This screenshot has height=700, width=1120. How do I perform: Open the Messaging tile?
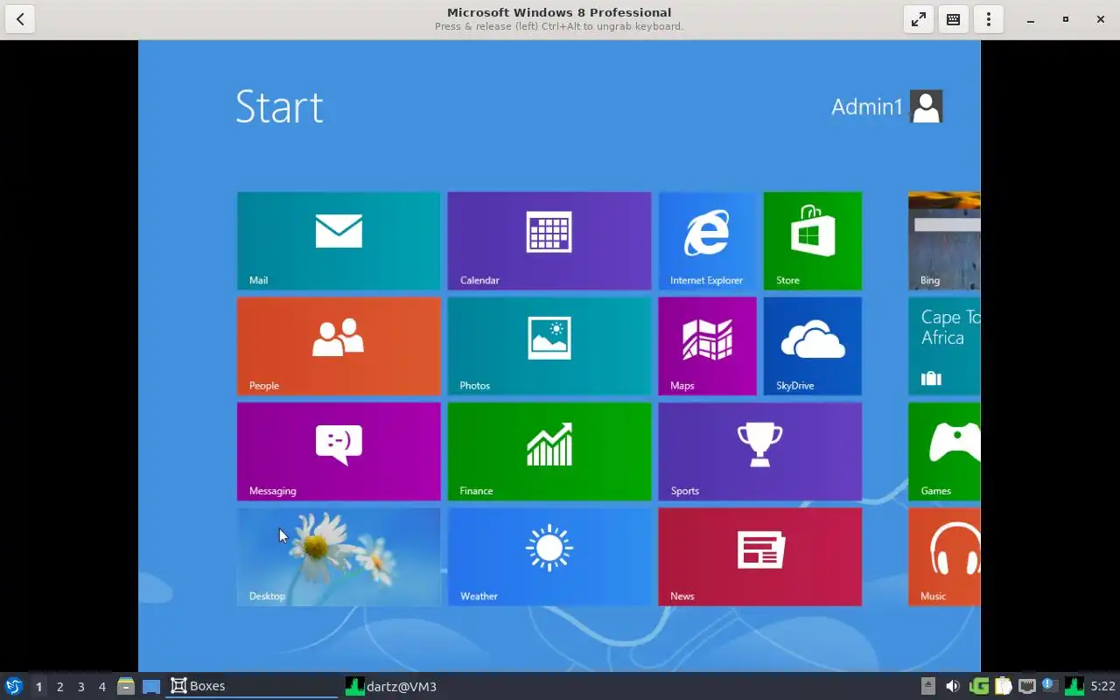pos(339,451)
